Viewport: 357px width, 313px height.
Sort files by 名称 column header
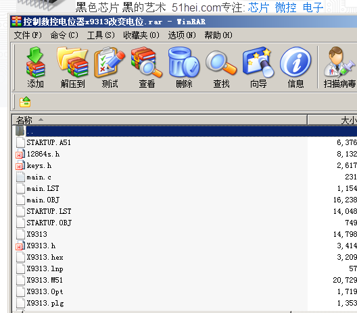click(x=160, y=119)
